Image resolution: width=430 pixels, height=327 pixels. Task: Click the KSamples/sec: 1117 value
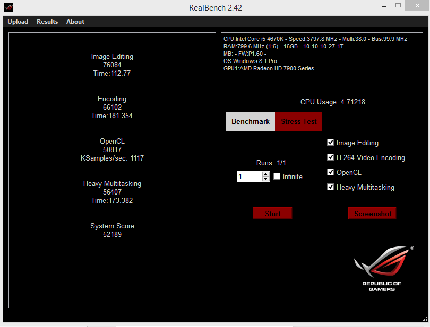pyautogui.click(x=112, y=158)
